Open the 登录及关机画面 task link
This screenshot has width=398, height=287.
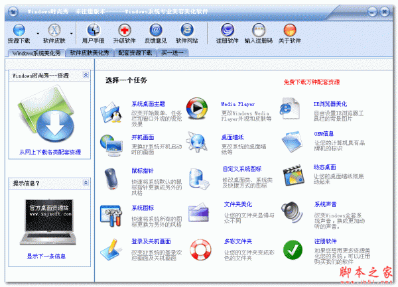151,241
